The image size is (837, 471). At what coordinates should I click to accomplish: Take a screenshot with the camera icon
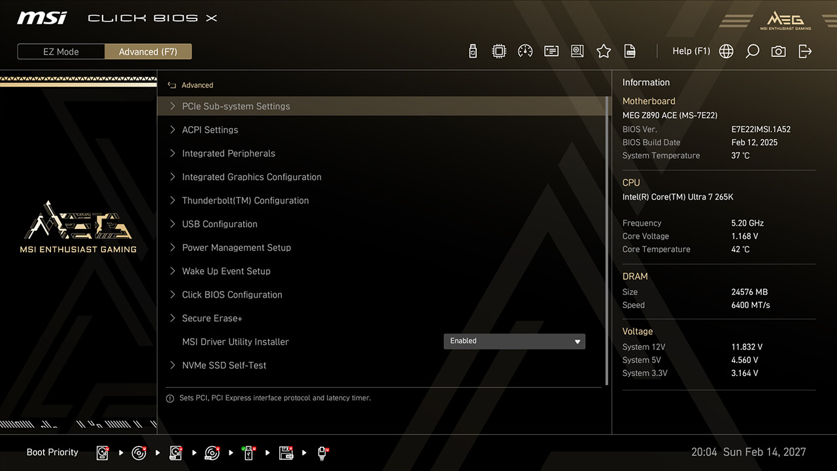[x=778, y=51]
